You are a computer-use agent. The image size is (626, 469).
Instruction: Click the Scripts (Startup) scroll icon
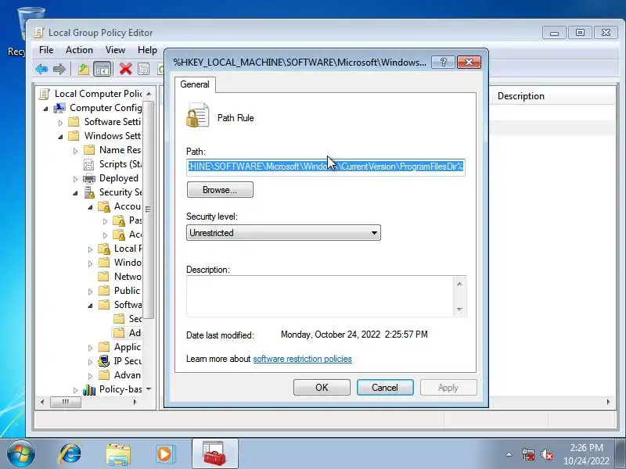click(x=89, y=164)
